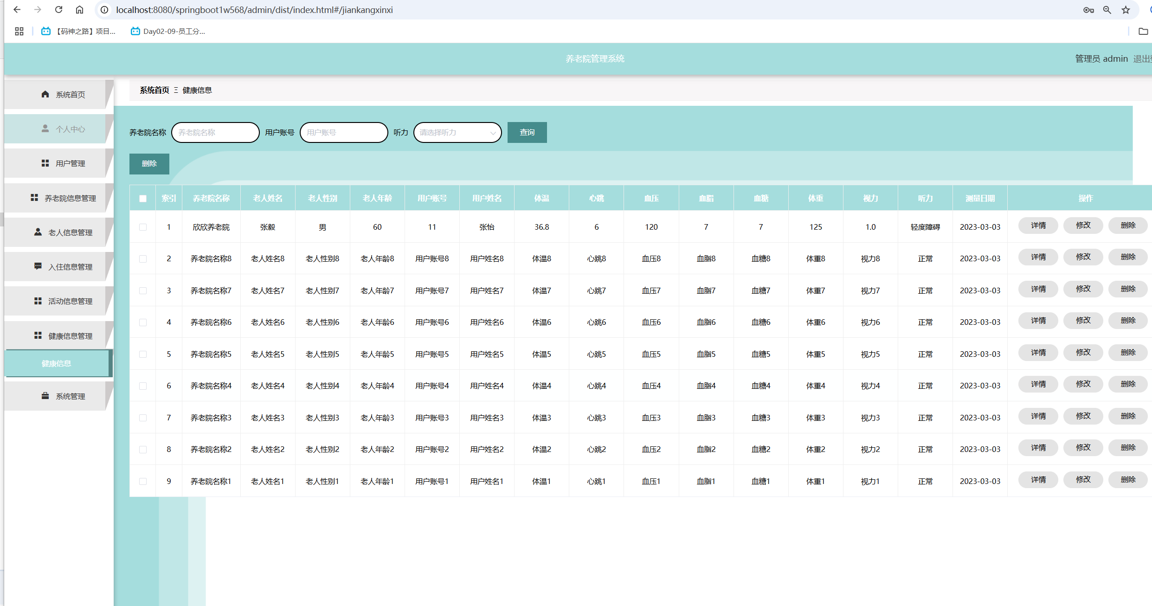The width and height of the screenshot is (1152, 606).
Task: View site information icon in address bar
Action: click(104, 10)
